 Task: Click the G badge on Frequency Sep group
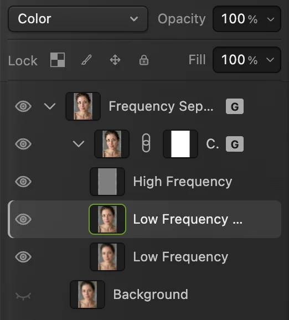(235, 106)
